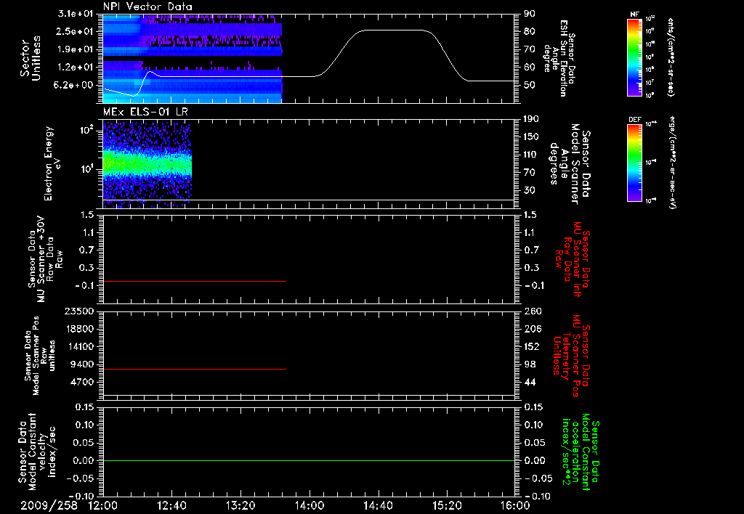Select the 'MEx ELS-01 LR' panel title
Viewport: 744px width, 514px height.
point(145,112)
